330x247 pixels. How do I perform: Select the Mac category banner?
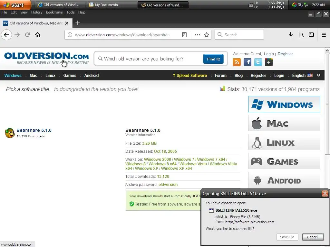coord(284,123)
